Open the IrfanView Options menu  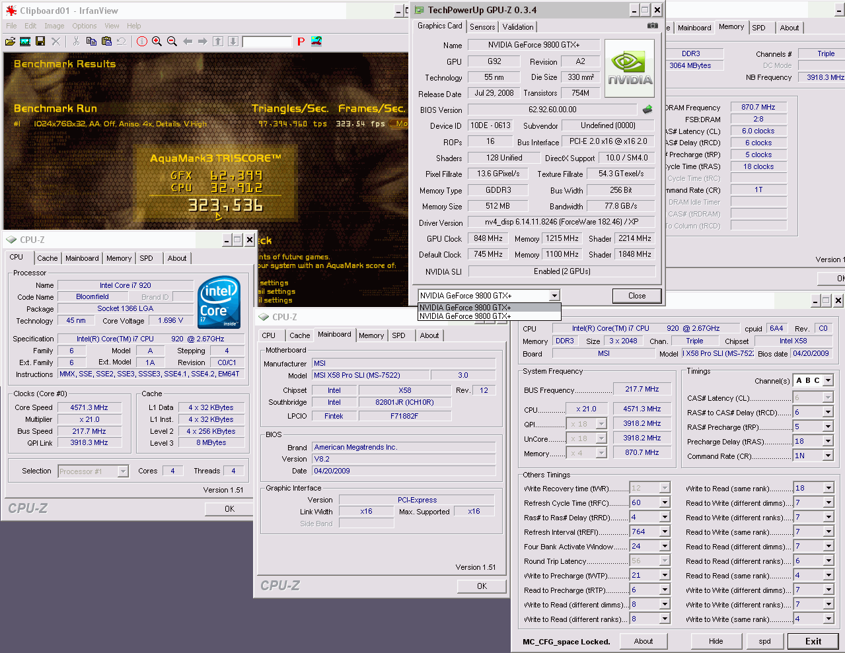click(85, 26)
